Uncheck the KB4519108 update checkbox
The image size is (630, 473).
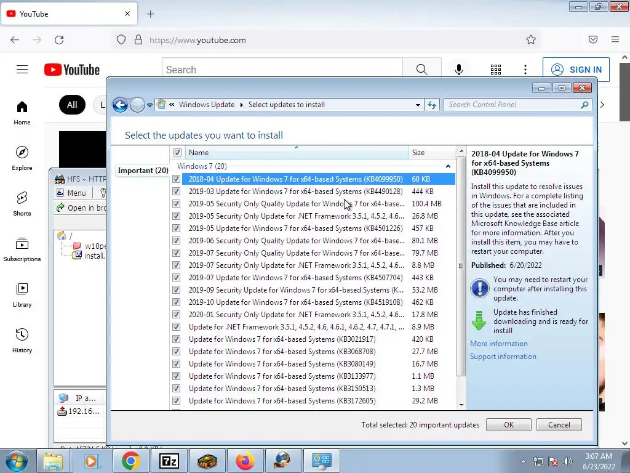(x=176, y=302)
